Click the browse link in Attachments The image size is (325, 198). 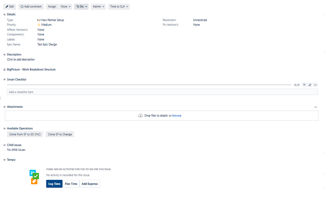(x=177, y=116)
